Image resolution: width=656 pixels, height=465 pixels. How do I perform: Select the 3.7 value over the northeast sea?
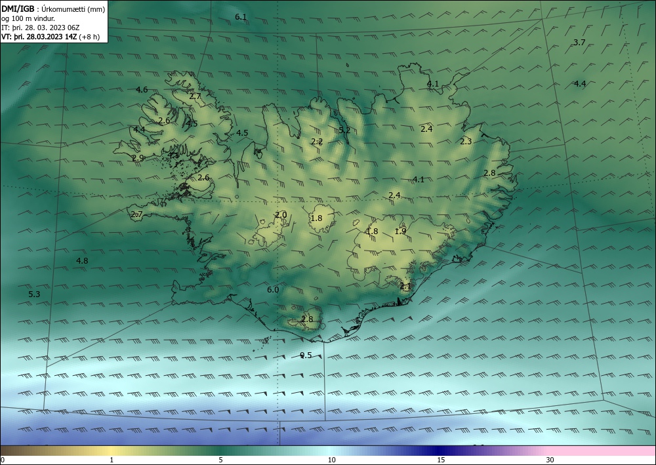tap(579, 42)
